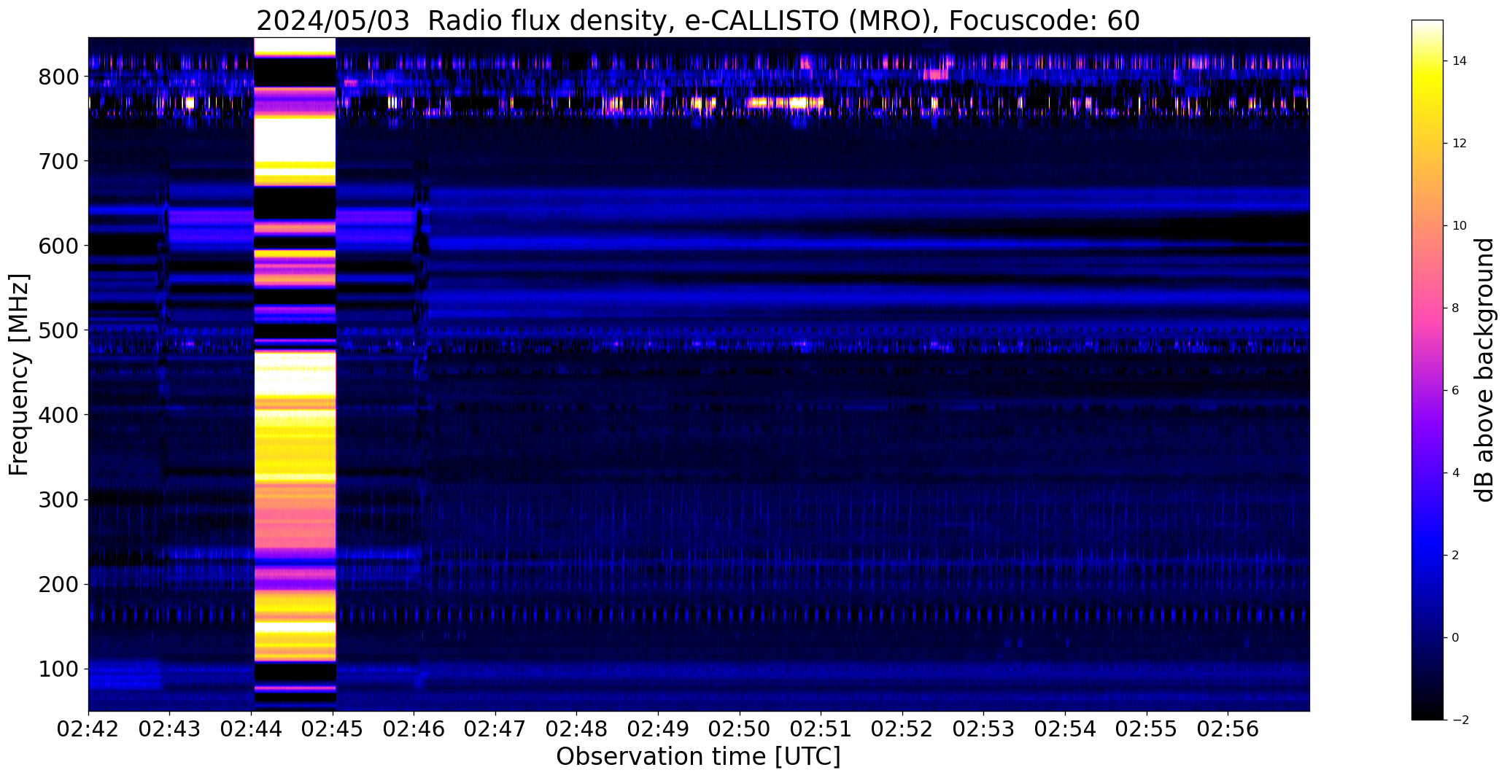Click the 300 MHz frequency tick label
1507x778 pixels.
pos(58,499)
